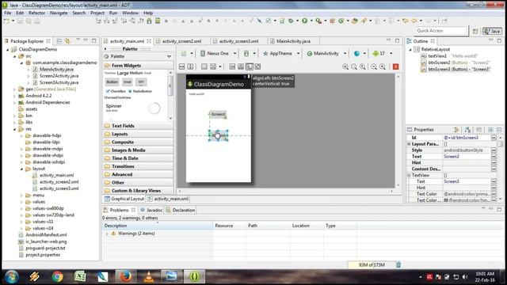Open the Custom & Library Views category
507x285 pixels.
point(139,191)
